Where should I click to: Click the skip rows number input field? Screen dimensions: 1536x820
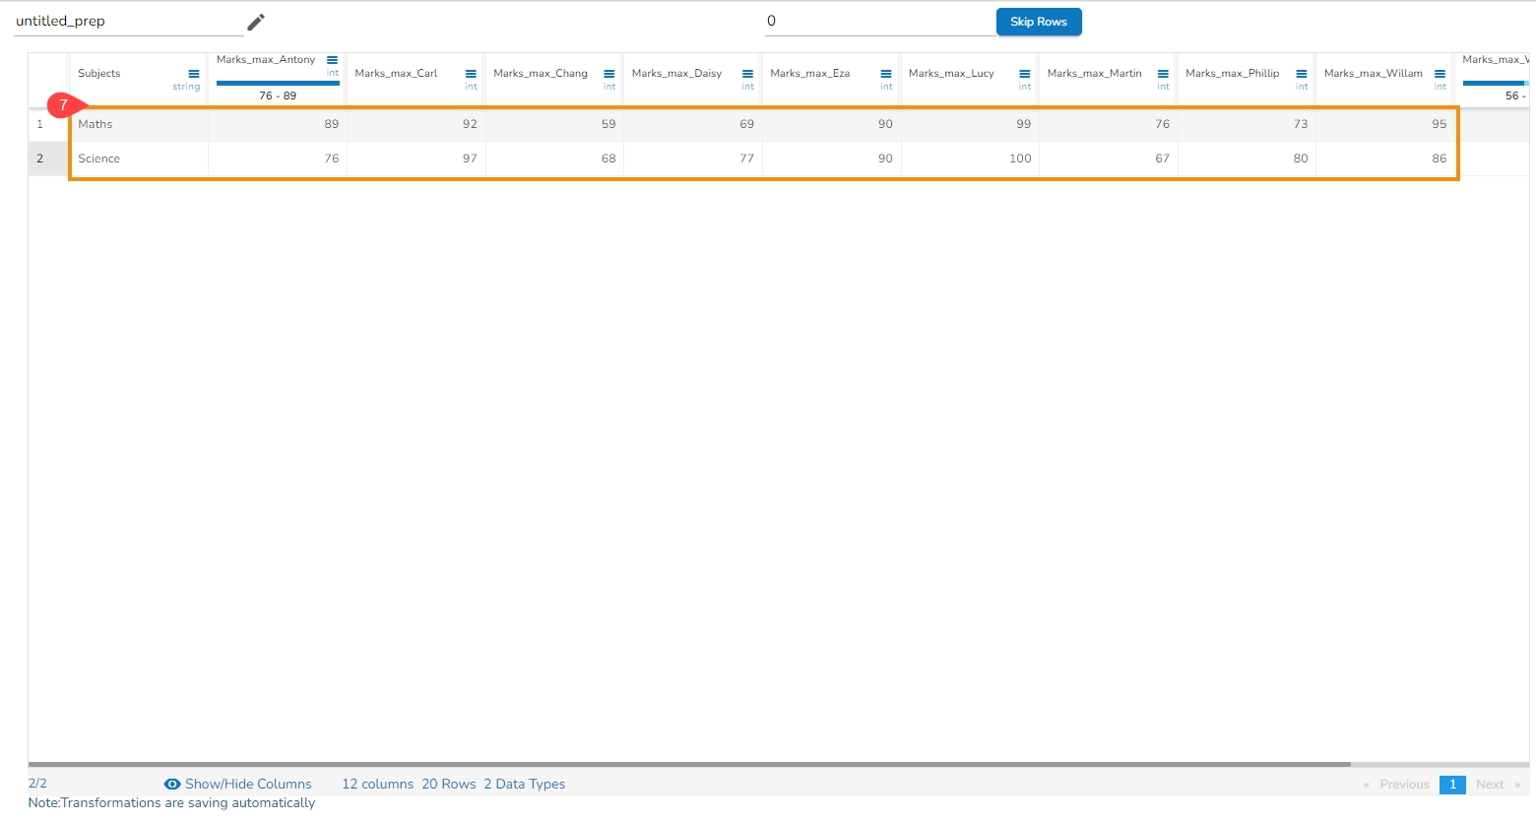pos(879,22)
